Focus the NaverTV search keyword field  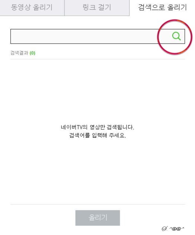(90, 36)
